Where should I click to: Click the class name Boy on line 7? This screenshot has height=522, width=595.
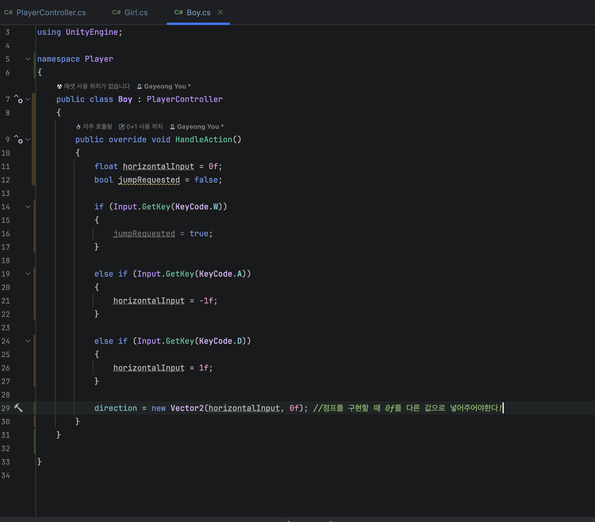[125, 99]
